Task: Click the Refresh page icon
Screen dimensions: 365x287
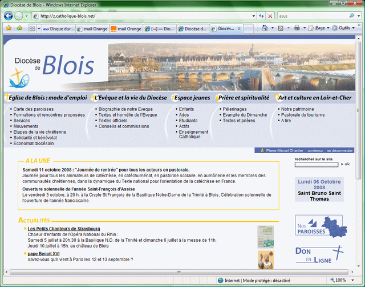Action: click(261, 16)
